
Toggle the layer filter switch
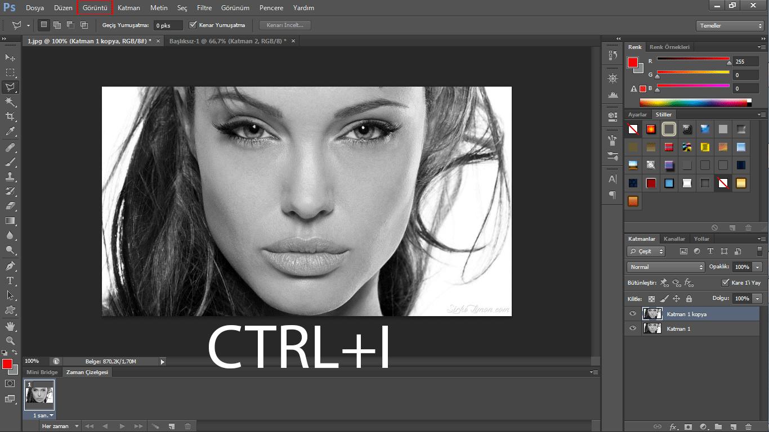pos(759,251)
